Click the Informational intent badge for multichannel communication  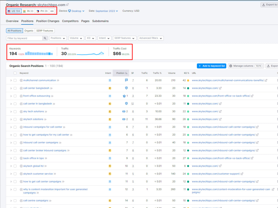pos(110,80)
